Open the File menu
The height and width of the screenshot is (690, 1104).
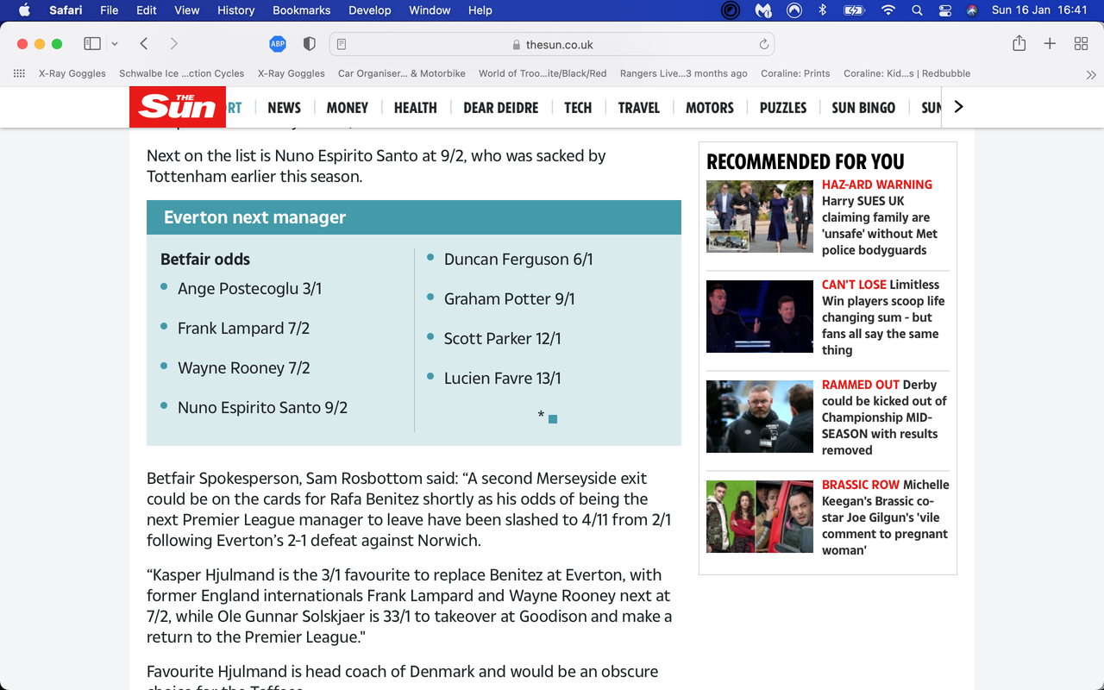click(x=110, y=10)
